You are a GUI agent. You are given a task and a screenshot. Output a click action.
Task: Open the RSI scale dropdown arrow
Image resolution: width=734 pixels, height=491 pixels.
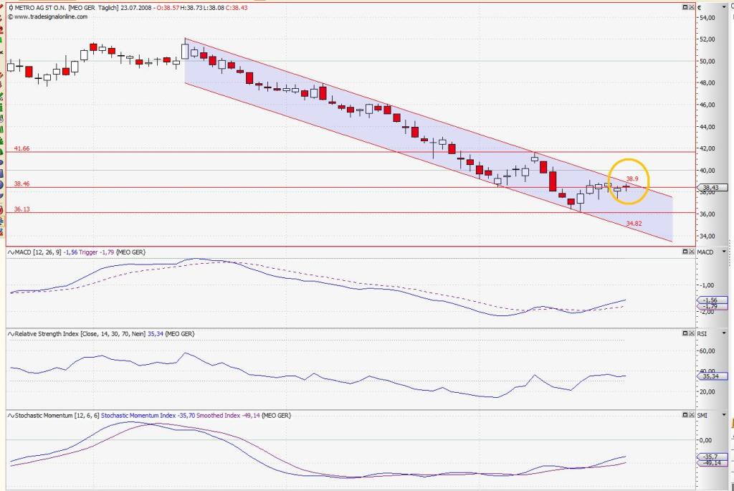tap(724, 333)
